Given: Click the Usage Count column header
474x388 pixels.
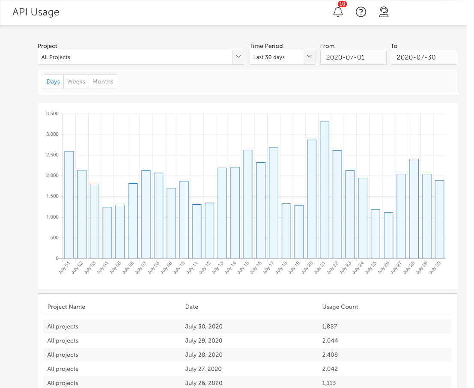Looking at the screenshot, I should point(340,307).
